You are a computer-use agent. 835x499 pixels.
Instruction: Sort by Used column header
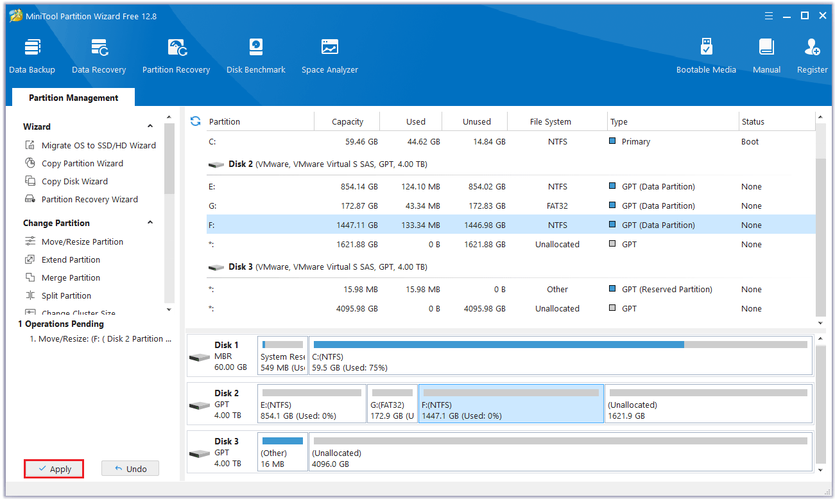[412, 121]
